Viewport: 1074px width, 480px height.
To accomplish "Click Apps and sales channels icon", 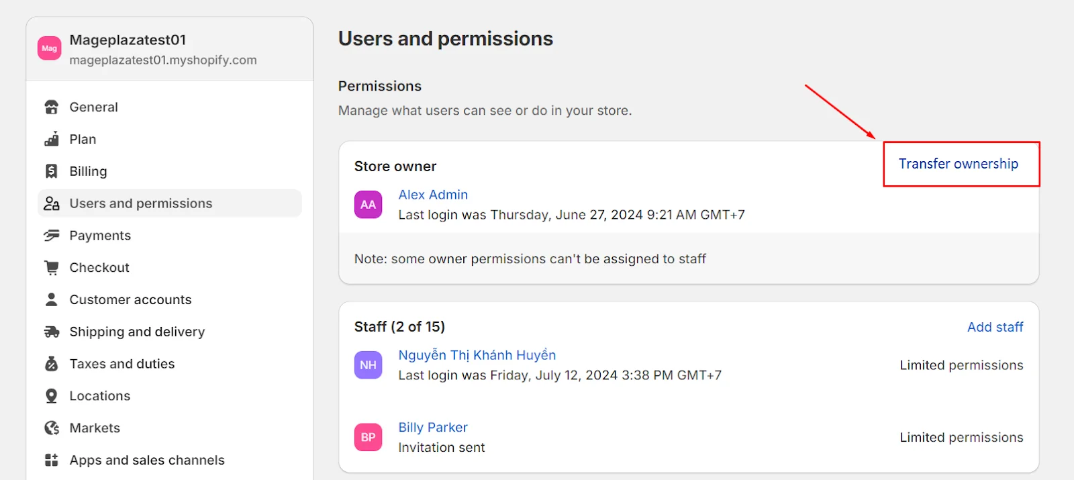I will point(52,460).
